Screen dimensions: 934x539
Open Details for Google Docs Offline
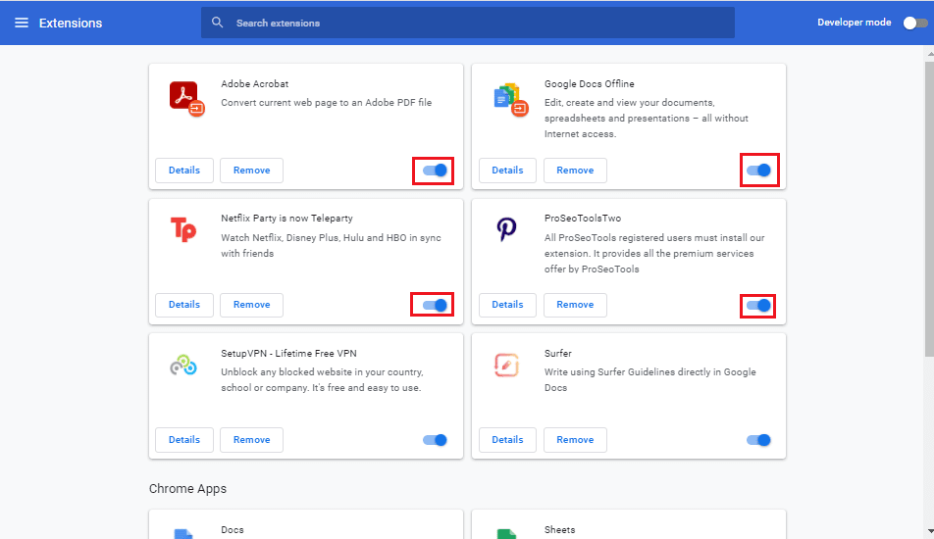(507, 171)
